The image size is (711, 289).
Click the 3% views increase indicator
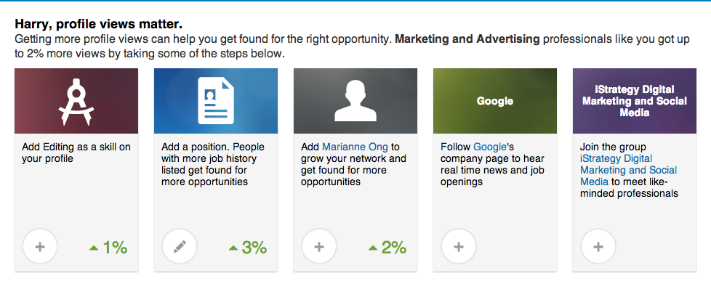click(x=248, y=248)
